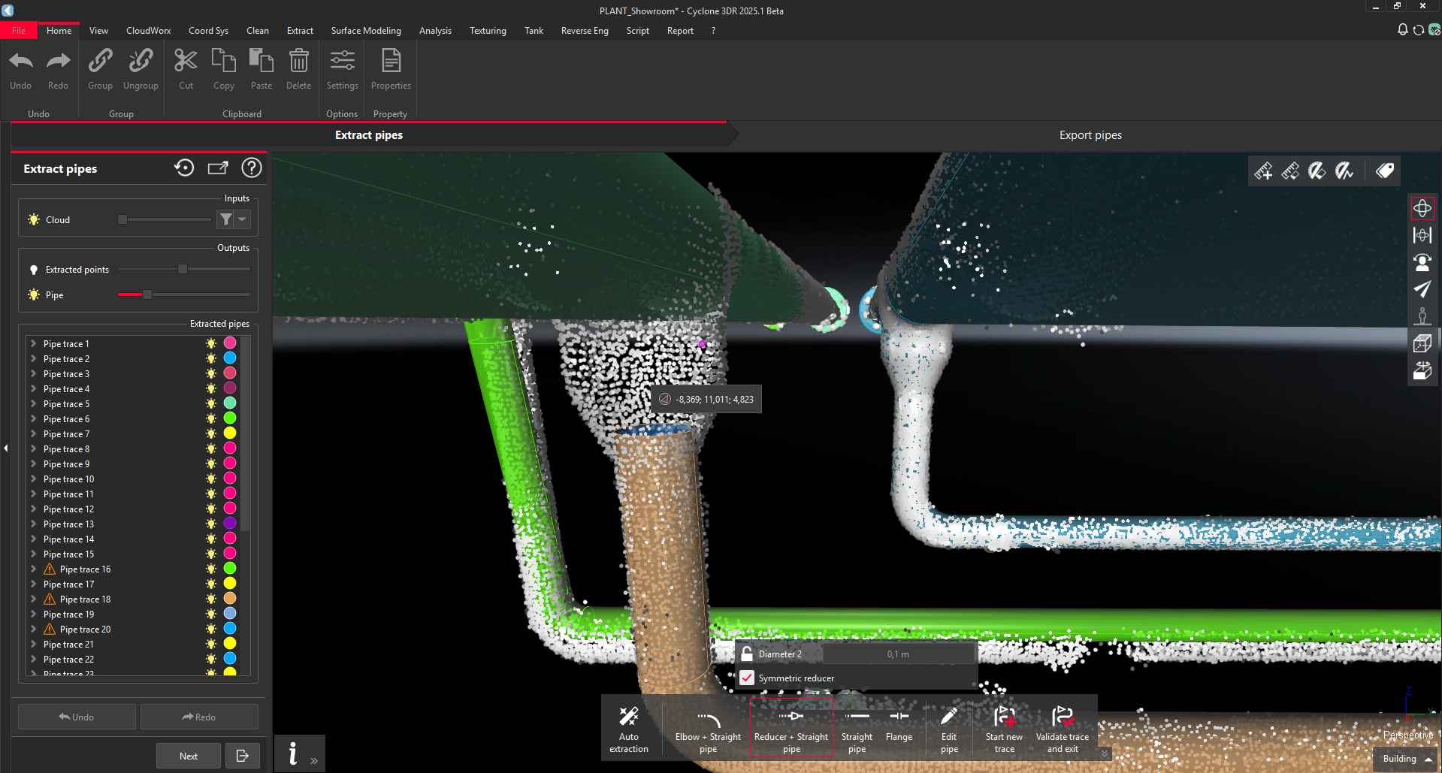Open the ribbon Settings options
This screenshot has width=1442, height=773.
tap(342, 69)
